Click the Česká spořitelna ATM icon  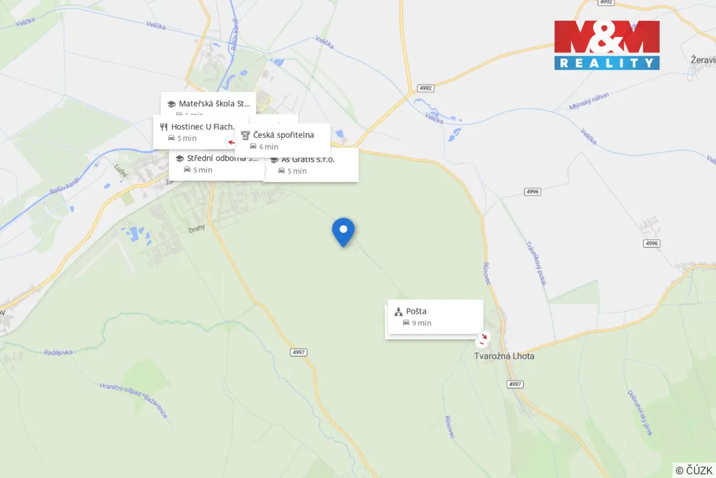[x=245, y=135]
